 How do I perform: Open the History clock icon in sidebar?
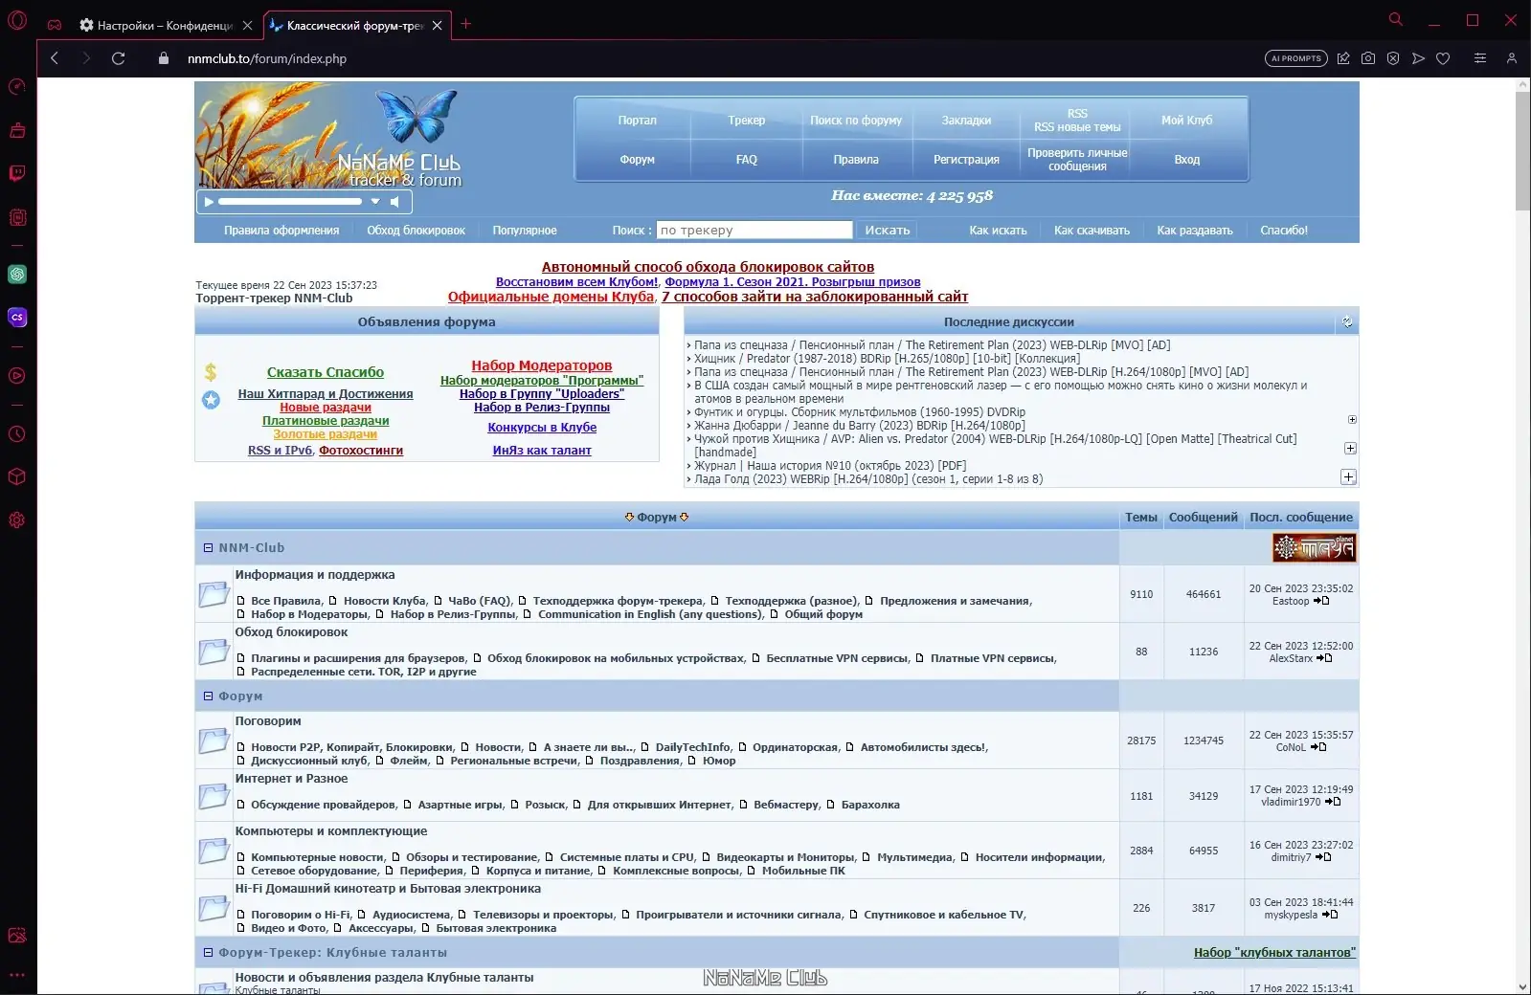[x=17, y=434]
